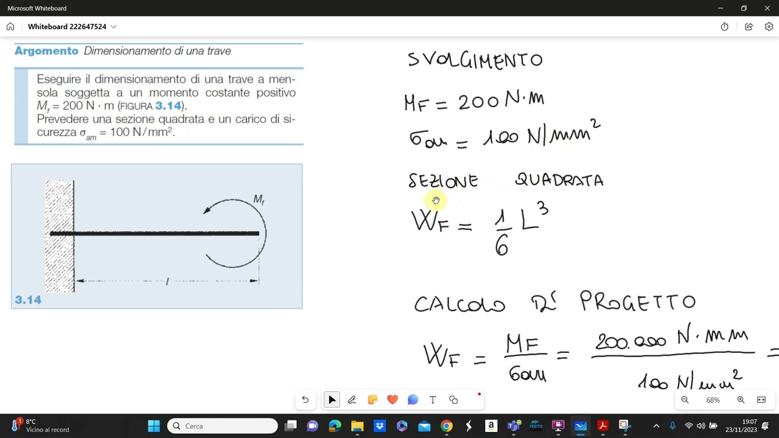The height and width of the screenshot is (438, 779).
Task: Open whiteboard Settings gear
Action: [769, 27]
